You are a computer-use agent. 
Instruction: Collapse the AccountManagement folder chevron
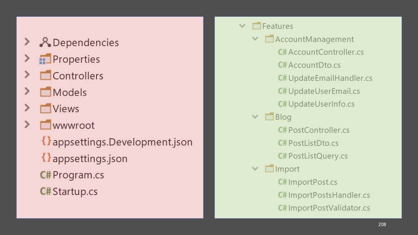(x=255, y=39)
